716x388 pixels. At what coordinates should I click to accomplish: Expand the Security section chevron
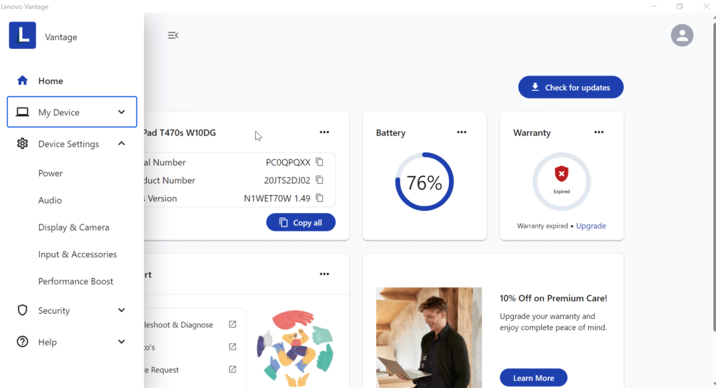point(122,310)
